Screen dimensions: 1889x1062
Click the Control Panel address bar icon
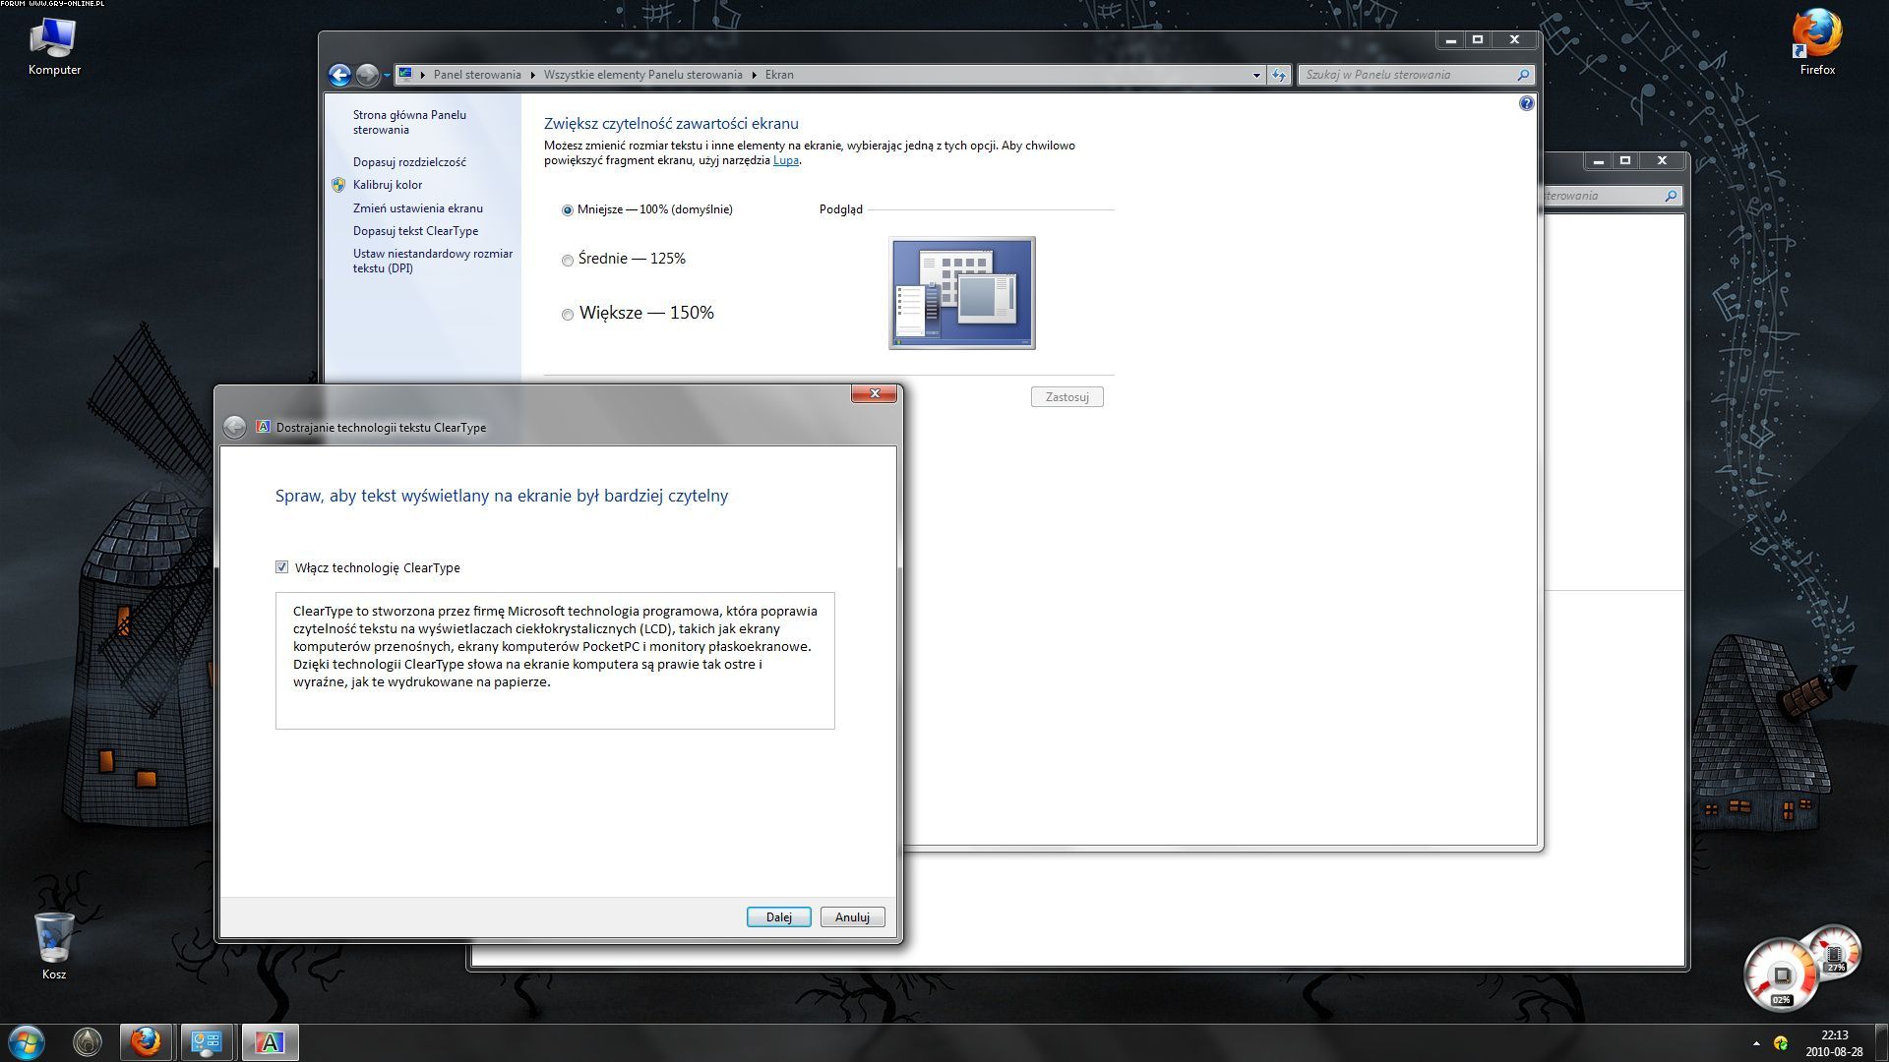coord(405,75)
